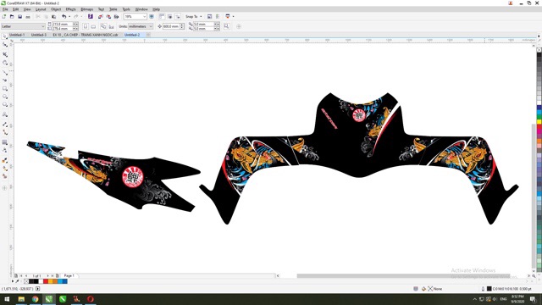
Task: Select the Artistic Media tool
Action: point(5,80)
